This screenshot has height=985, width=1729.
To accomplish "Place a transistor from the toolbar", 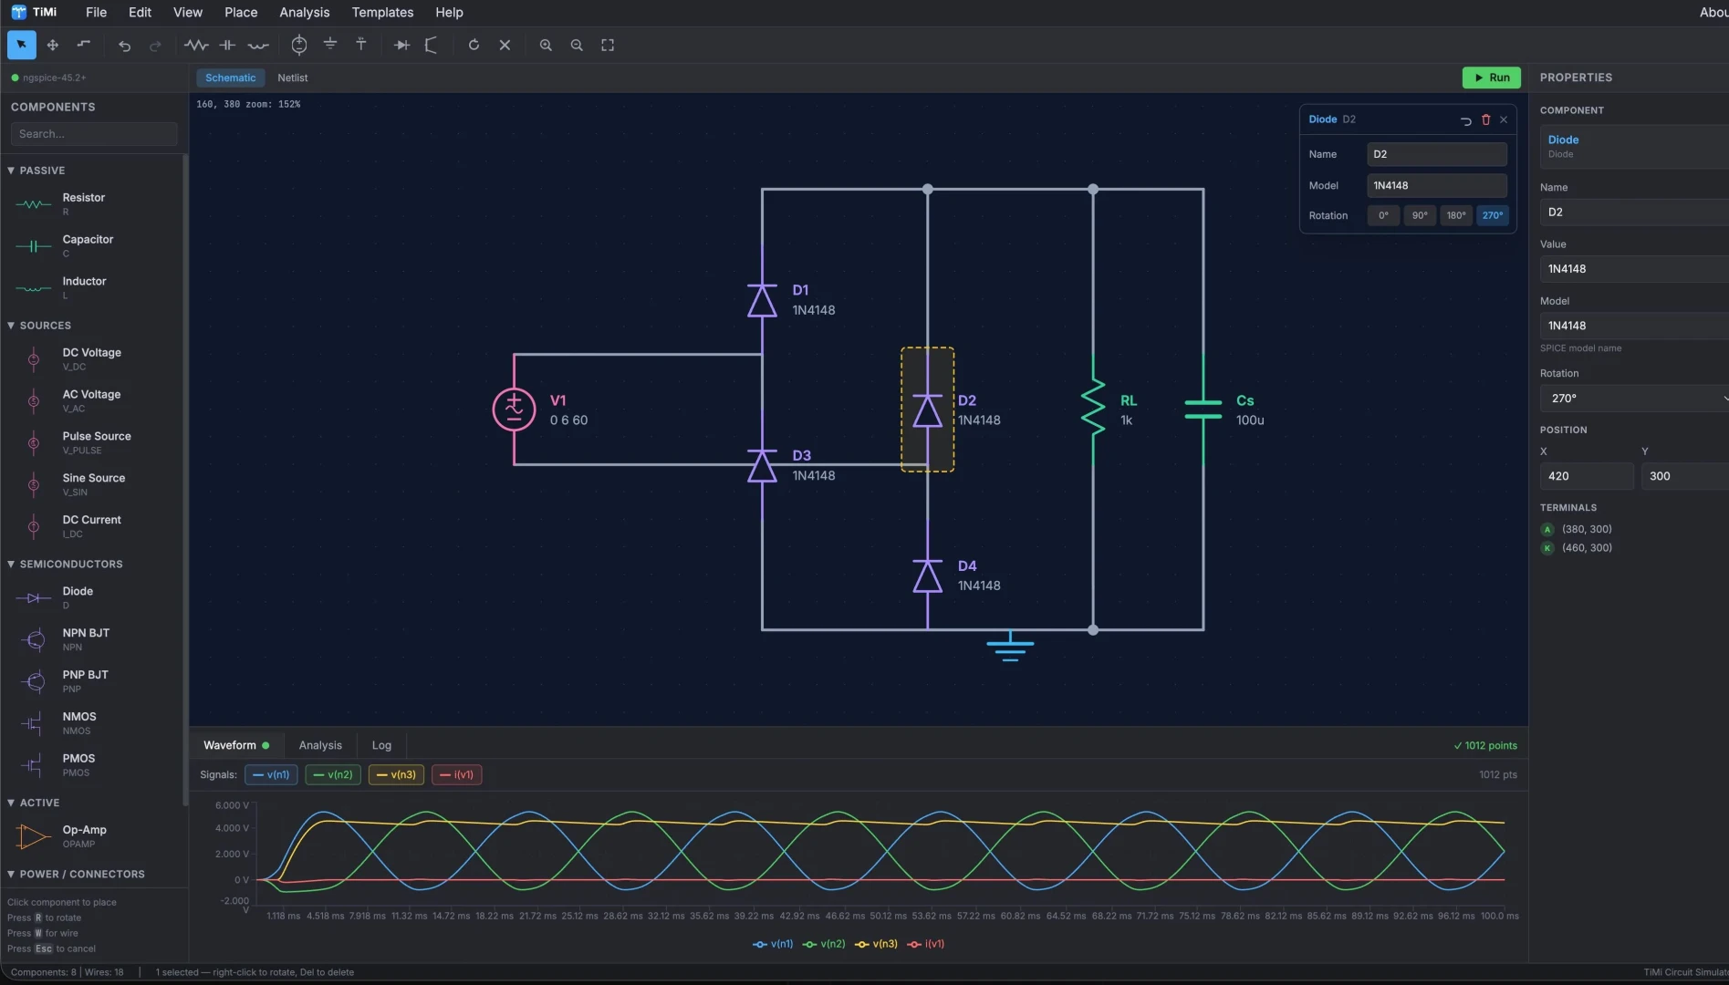I will pyautogui.click(x=432, y=45).
